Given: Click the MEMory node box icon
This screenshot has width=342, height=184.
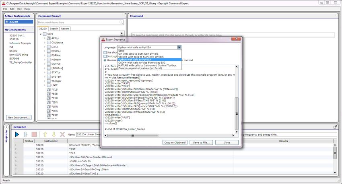Looking at the screenshot, I should point(49,60).
